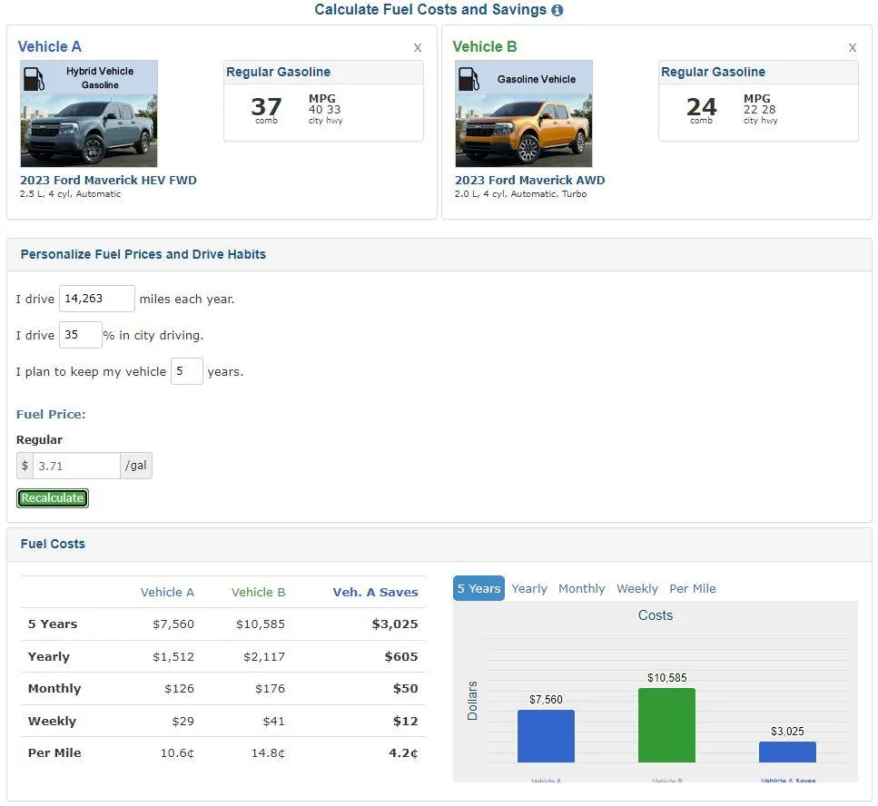Open 2023 Ford Maverick HEV FWD link
The height and width of the screenshot is (806, 878).
pyautogui.click(x=108, y=181)
